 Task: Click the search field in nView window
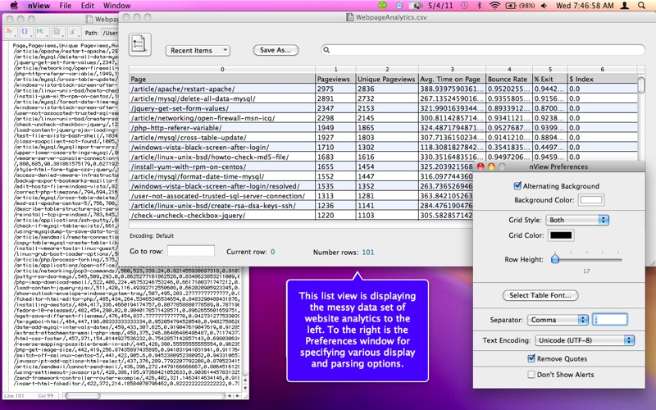(x=483, y=50)
